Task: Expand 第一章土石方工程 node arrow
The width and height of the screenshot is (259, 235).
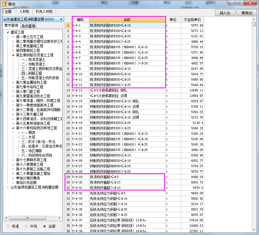Action: tap(13, 37)
